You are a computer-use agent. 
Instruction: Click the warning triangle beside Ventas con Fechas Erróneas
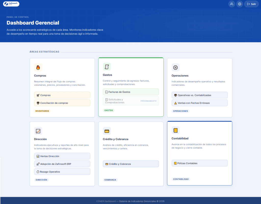[x=175, y=103]
